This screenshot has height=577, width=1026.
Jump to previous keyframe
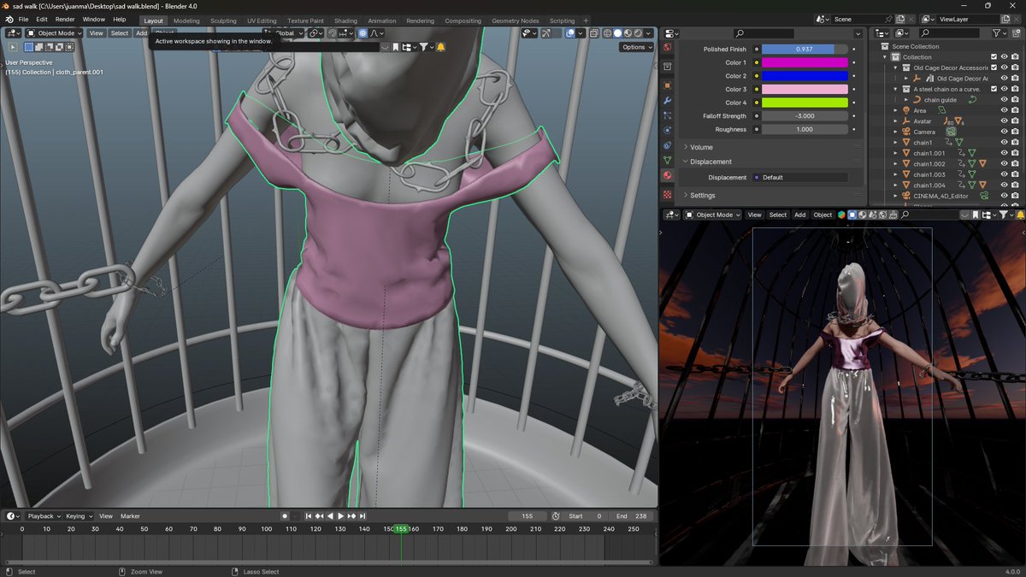(x=319, y=516)
